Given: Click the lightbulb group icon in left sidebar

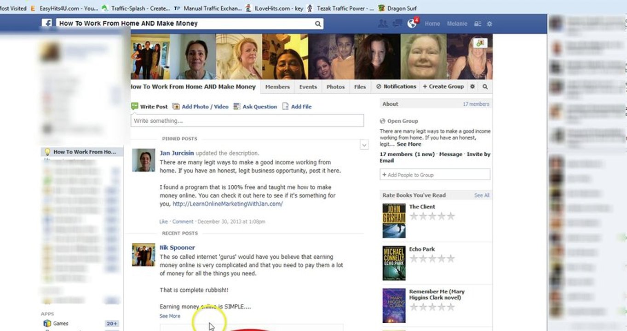Looking at the screenshot, I should (x=47, y=152).
